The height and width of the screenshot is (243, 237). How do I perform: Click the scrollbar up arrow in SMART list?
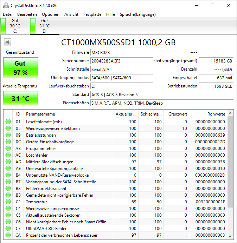click(230, 113)
